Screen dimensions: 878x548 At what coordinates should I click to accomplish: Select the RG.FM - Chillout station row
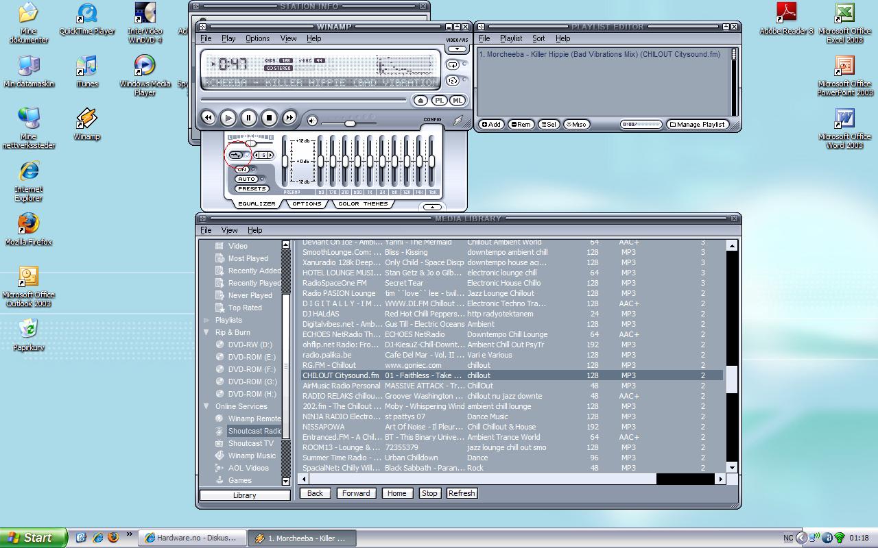329,365
